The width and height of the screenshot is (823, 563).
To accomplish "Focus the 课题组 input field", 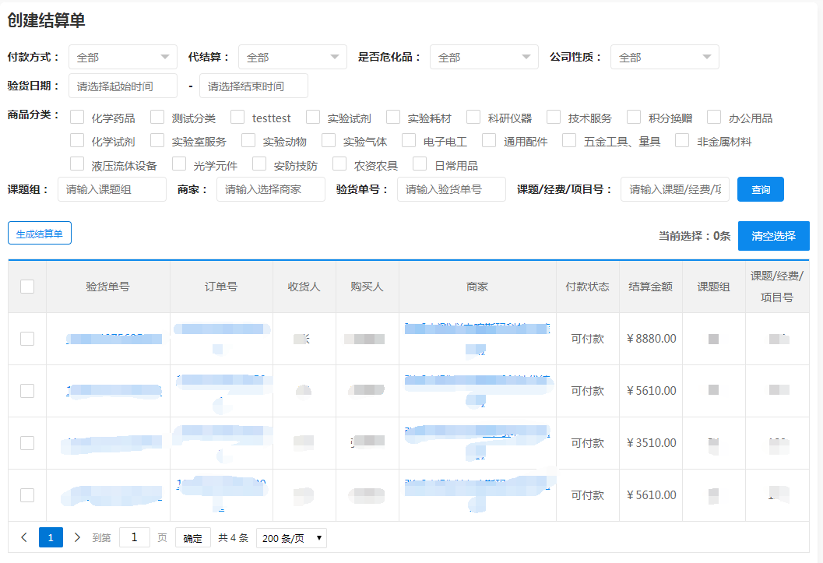I will pyautogui.click(x=112, y=189).
